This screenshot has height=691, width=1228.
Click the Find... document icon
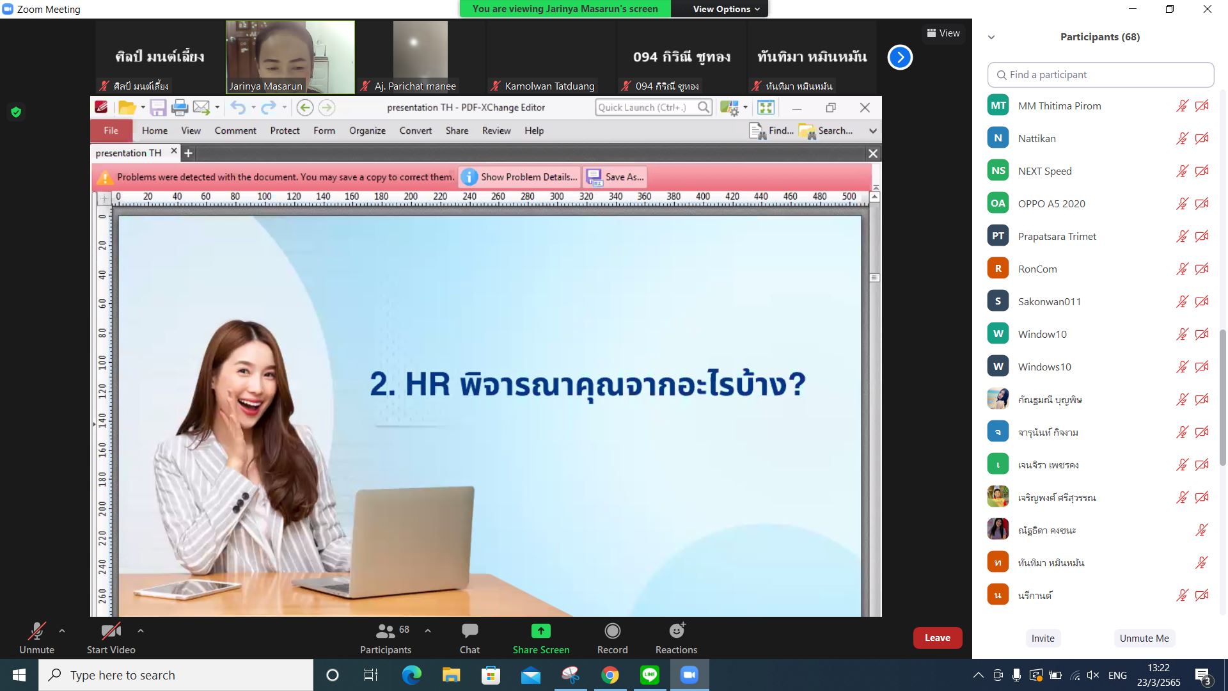(757, 131)
